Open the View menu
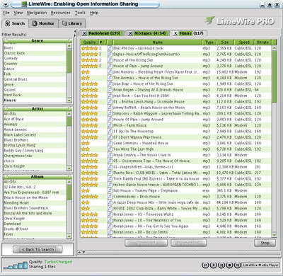The width and height of the screenshot is (283, 276). 18,13
